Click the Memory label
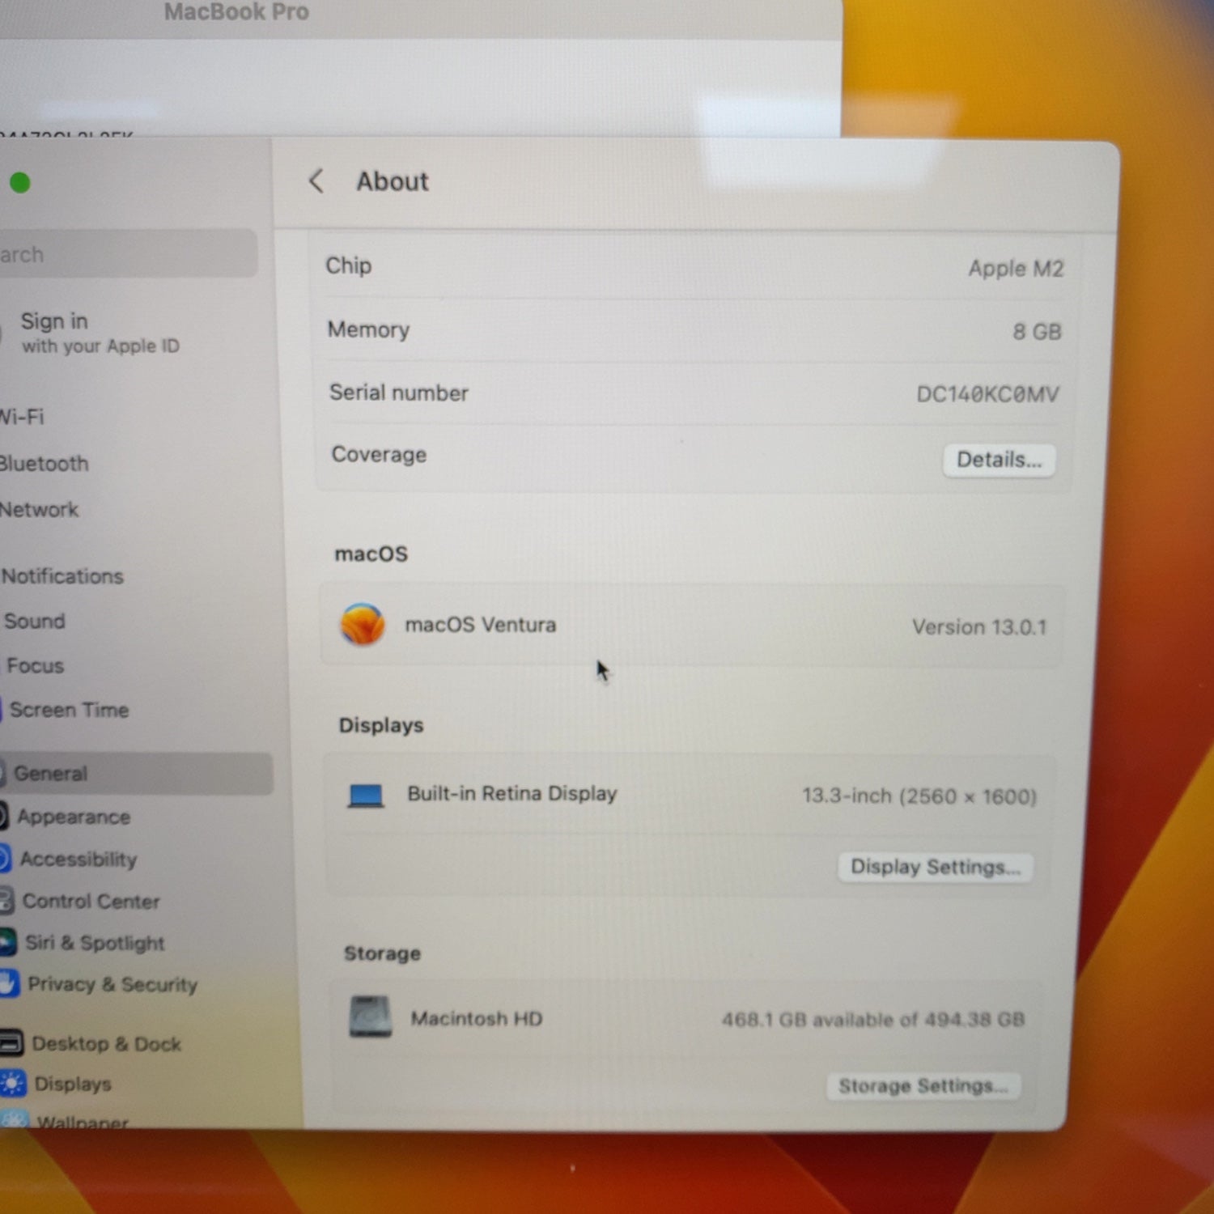 pyautogui.click(x=368, y=329)
